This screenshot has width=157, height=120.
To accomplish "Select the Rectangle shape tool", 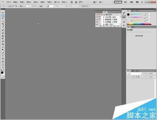I will pos(3,62).
